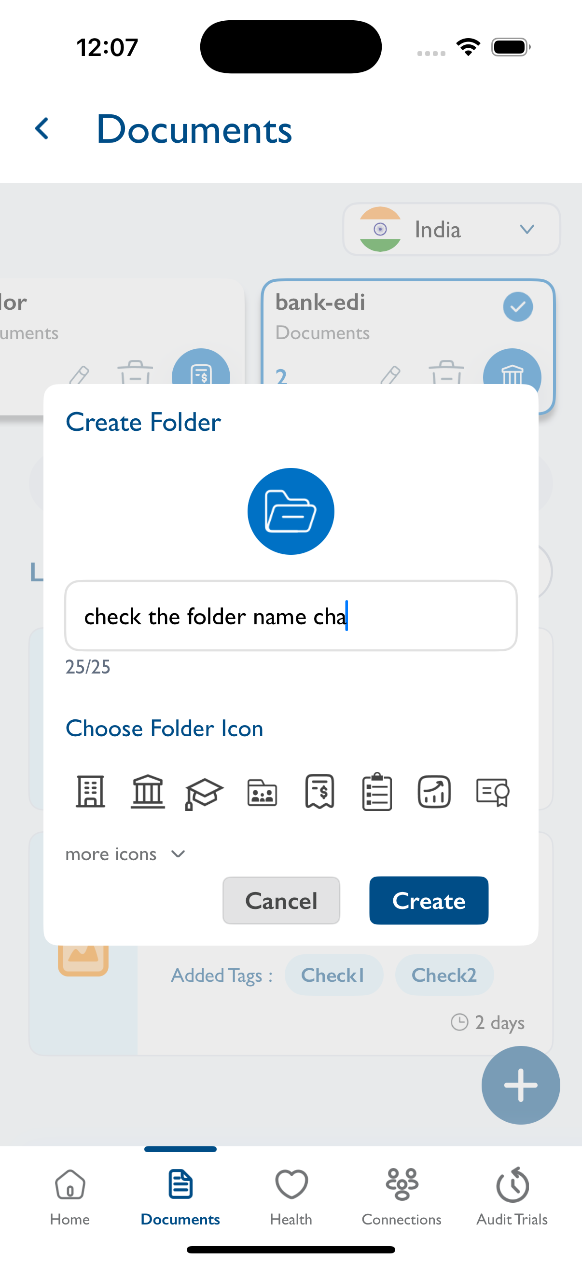Viewport: 582px width, 1265px height.
Task: Tap the clock icon beside 2 days
Action: click(460, 1022)
